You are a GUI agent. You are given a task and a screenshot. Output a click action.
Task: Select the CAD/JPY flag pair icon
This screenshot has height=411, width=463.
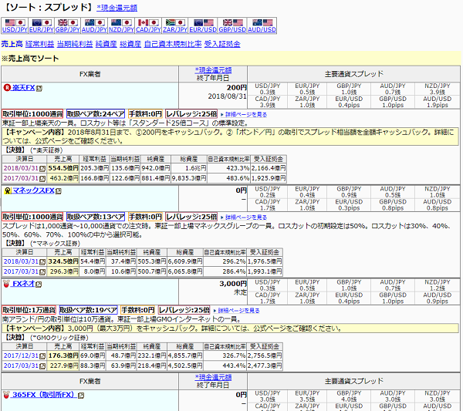[x=148, y=22]
